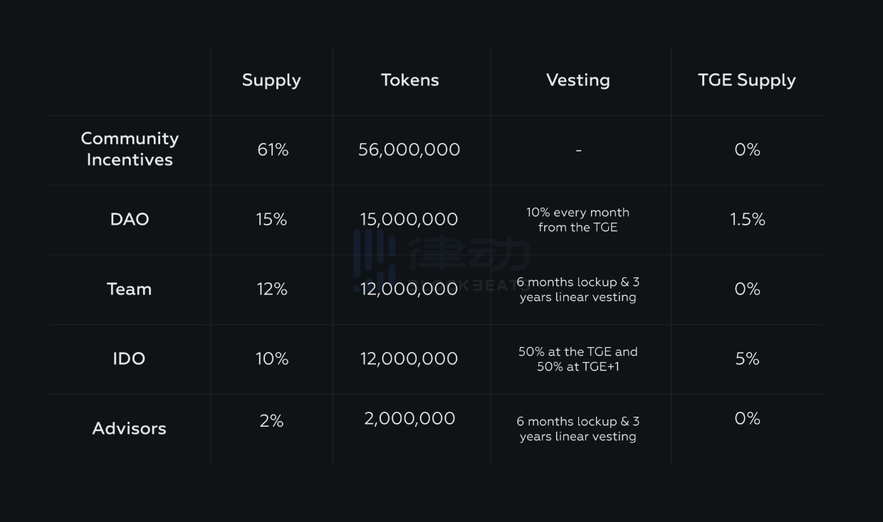This screenshot has width=883, height=522.
Task: Select the IDO row label
Action: (129, 358)
